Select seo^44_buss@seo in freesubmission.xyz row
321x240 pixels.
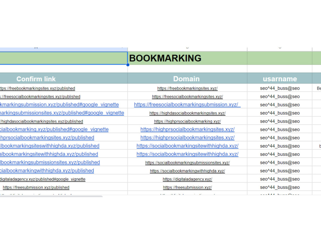tap(280, 187)
